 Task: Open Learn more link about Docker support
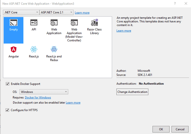tap(73, 103)
